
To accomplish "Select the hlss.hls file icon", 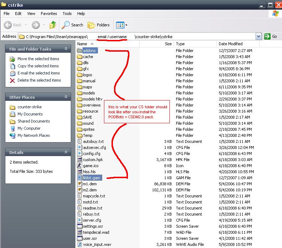I will [x=79, y=172].
